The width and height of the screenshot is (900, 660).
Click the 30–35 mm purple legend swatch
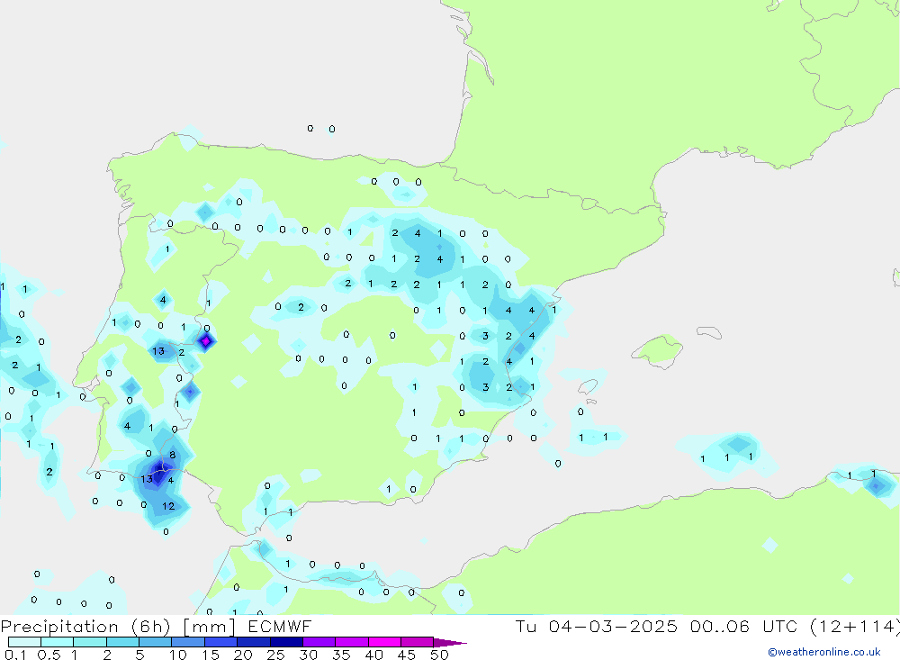[x=319, y=642]
